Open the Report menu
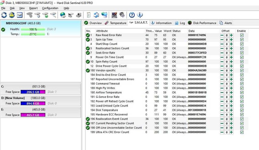This screenshot has height=150, width=259. pyautogui.click(x=33, y=8)
